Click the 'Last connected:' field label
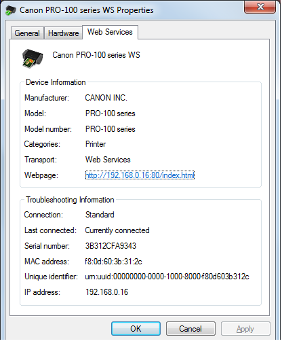The height and width of the screenshot is (352, 282). pos(50,230)
